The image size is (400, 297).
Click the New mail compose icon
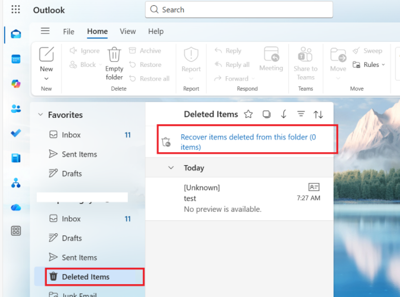(x=46, y=54)
